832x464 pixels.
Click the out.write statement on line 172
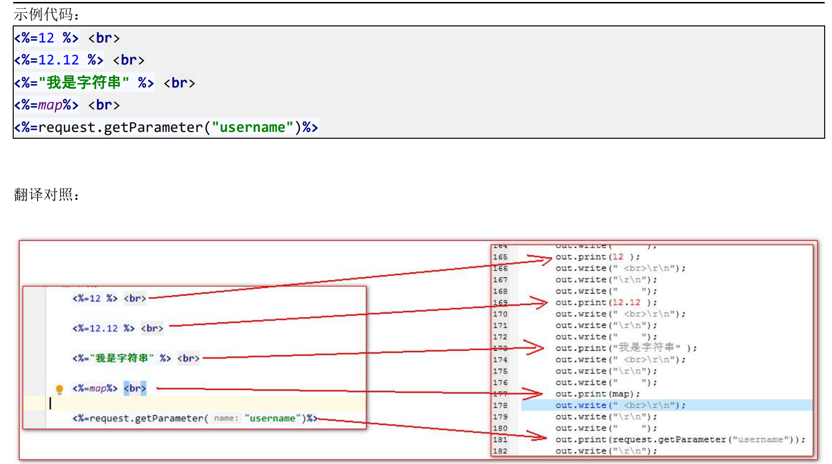click(x=606, y=337)
